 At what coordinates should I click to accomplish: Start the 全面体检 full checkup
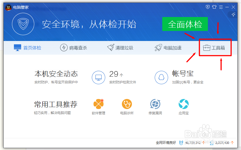point(185,24)
